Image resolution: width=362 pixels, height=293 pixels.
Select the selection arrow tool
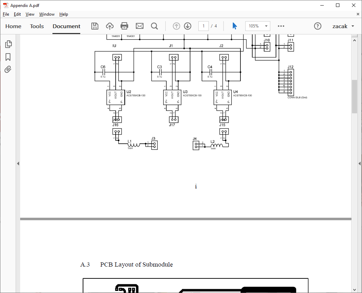click(x=235, y=26)
